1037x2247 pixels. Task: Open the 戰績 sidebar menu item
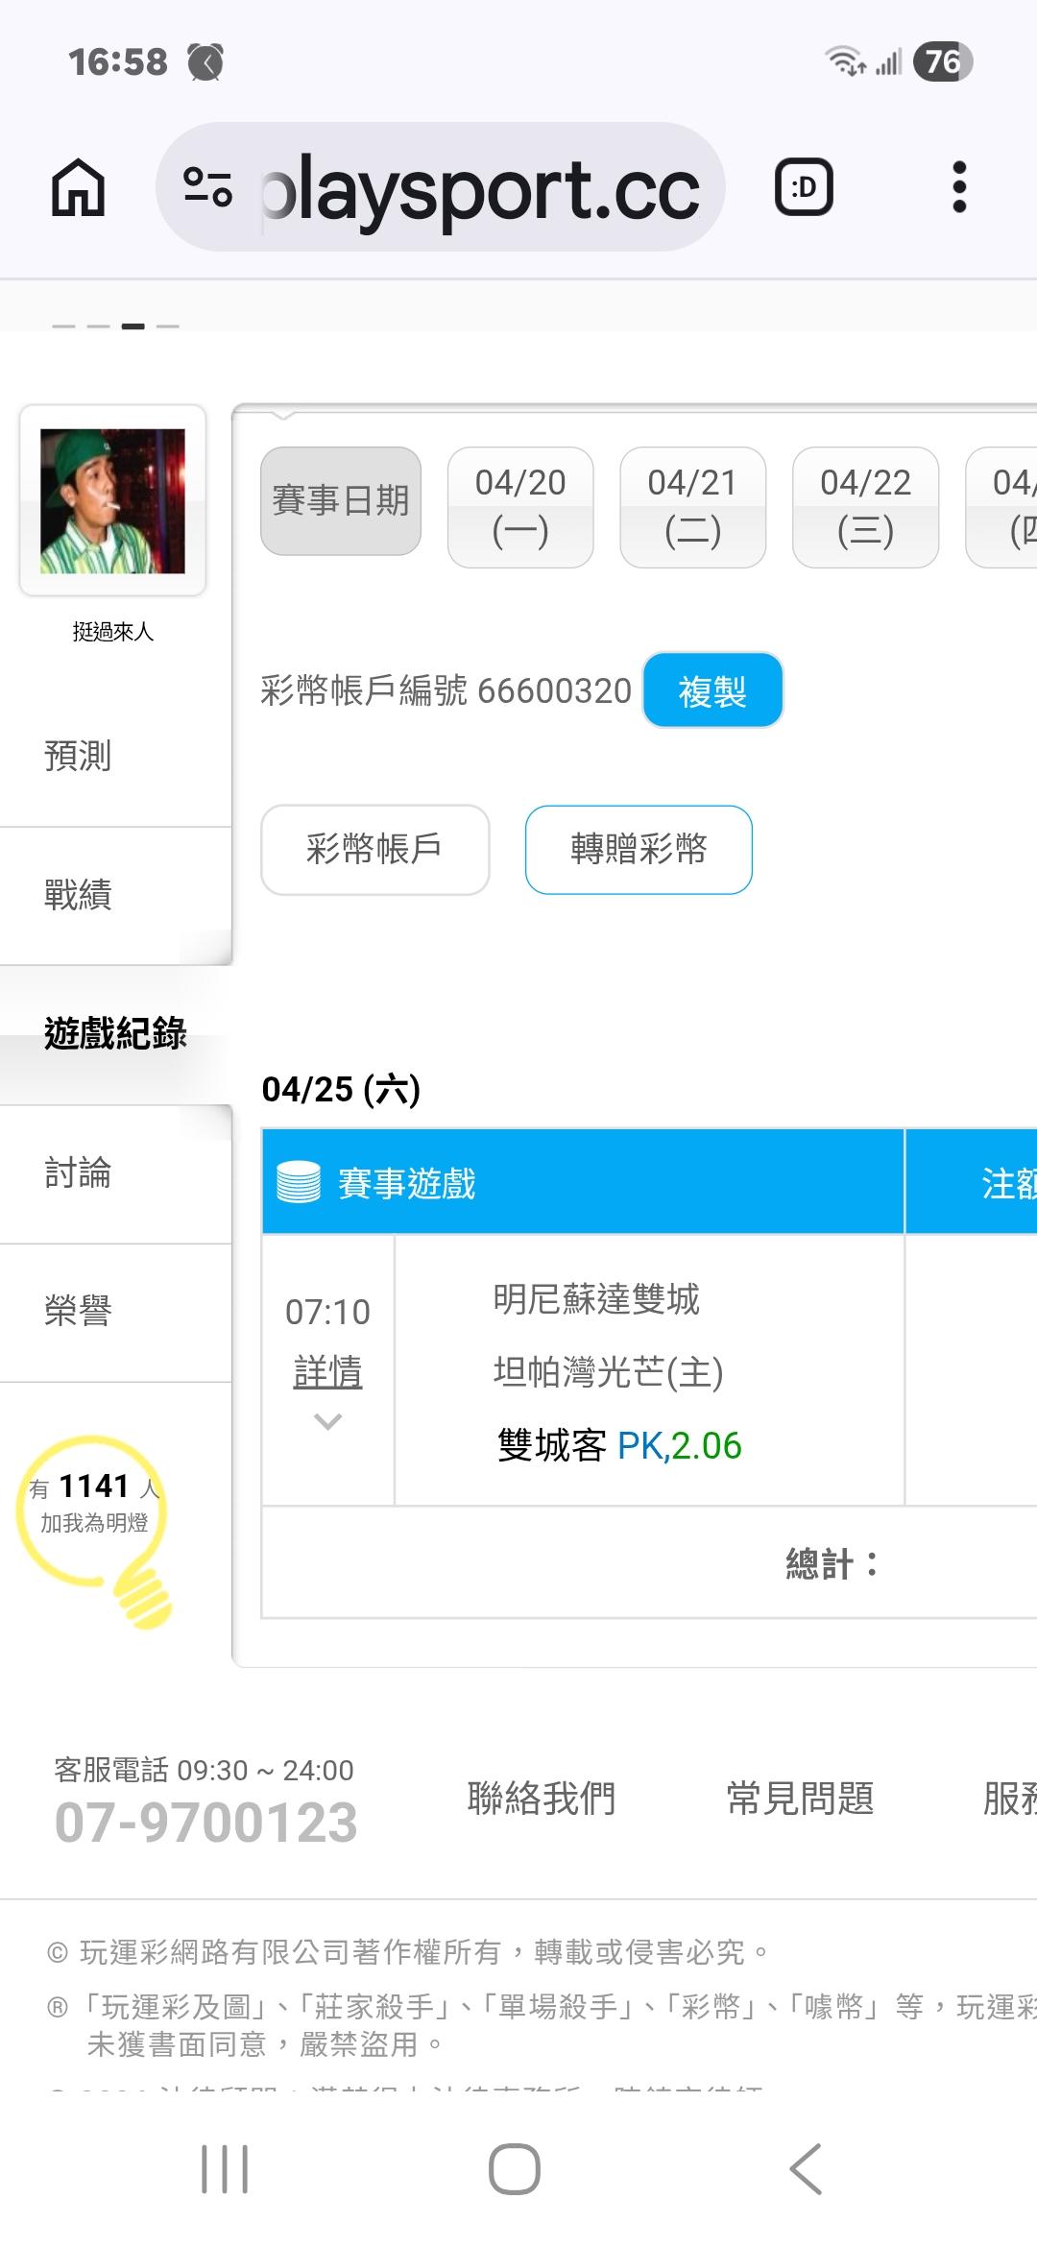click(79, 895)
